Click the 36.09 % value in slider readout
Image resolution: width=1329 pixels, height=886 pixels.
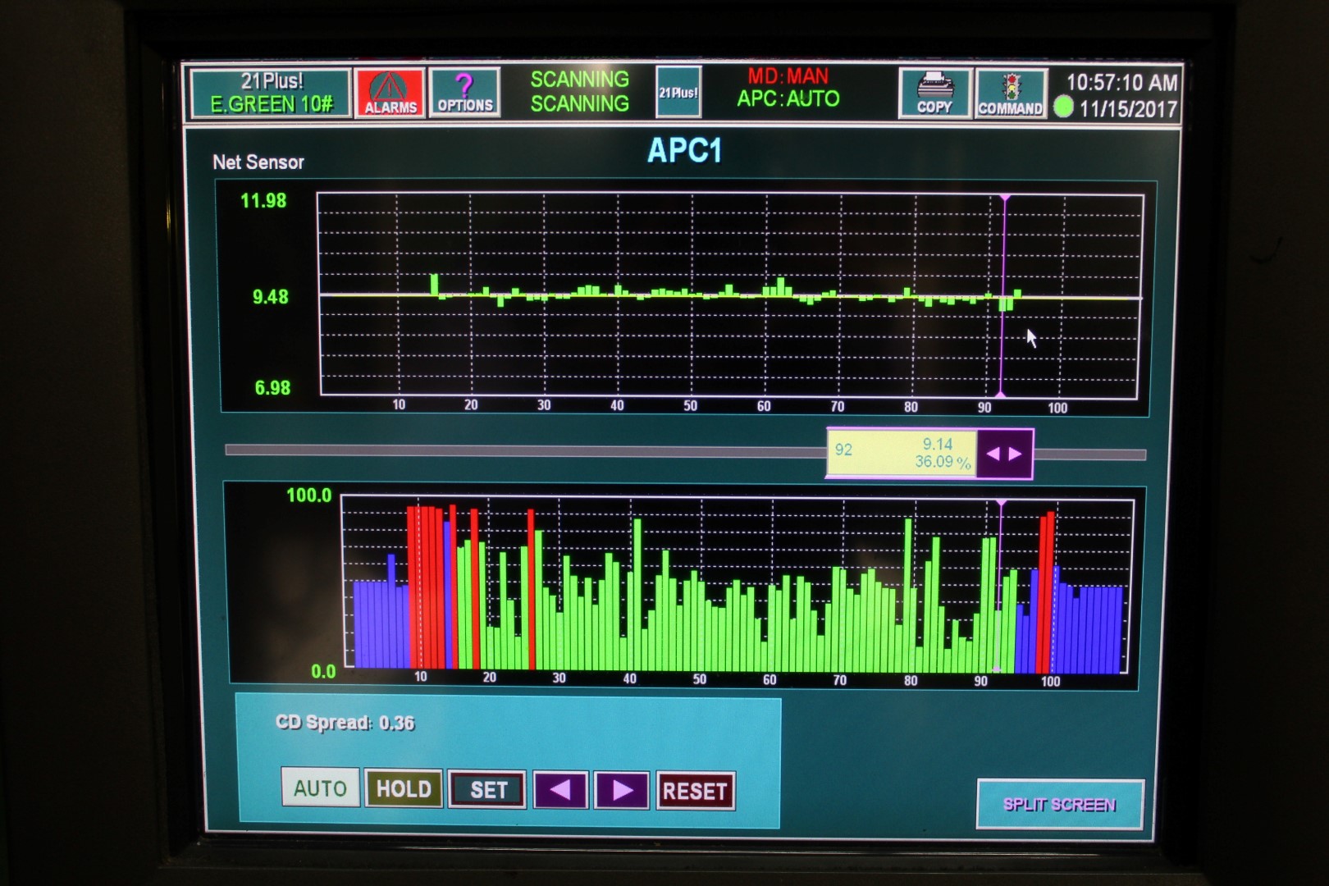[x=943, y=462]
